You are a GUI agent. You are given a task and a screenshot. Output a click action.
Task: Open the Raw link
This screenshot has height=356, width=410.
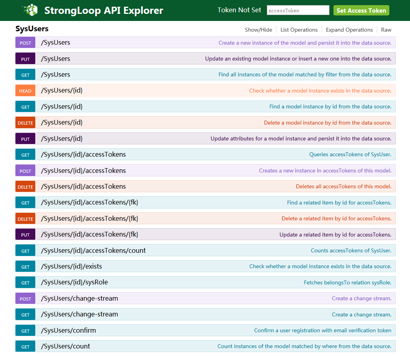(x=386, y=30)
